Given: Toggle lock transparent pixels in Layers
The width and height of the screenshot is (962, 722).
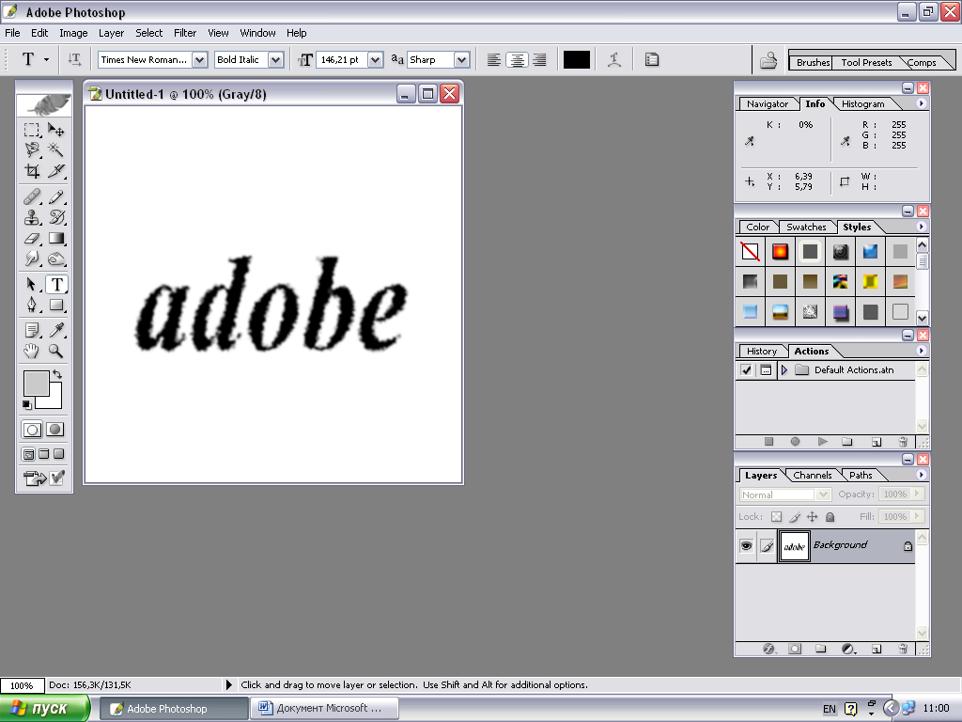Looking at the screenshot, I should (x=776, y=517).
